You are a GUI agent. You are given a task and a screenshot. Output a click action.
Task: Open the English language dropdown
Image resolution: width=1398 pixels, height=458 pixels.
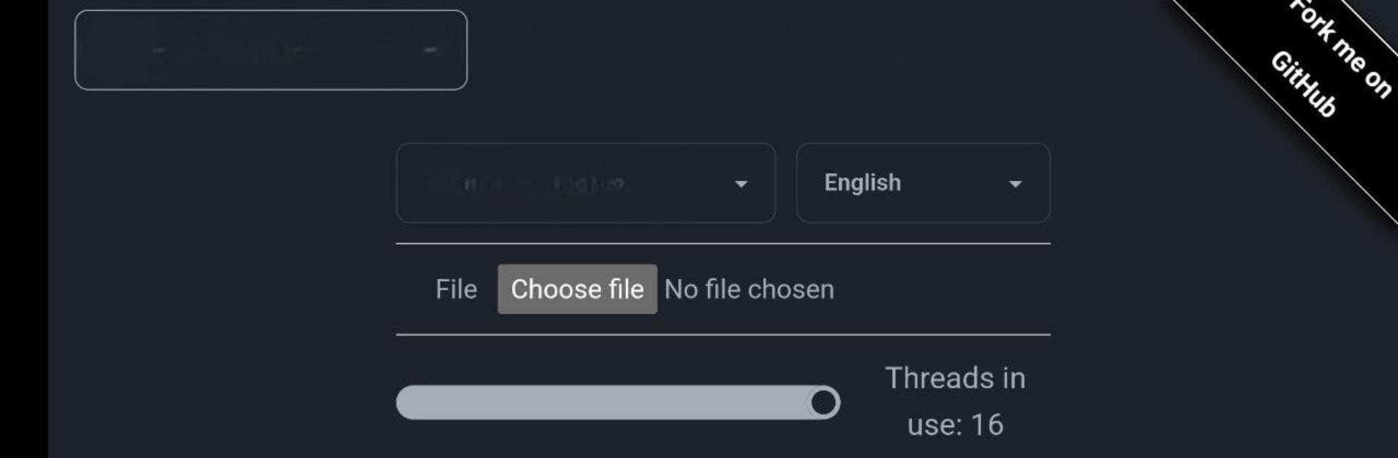pyautogui.click(x=923, y=183)
